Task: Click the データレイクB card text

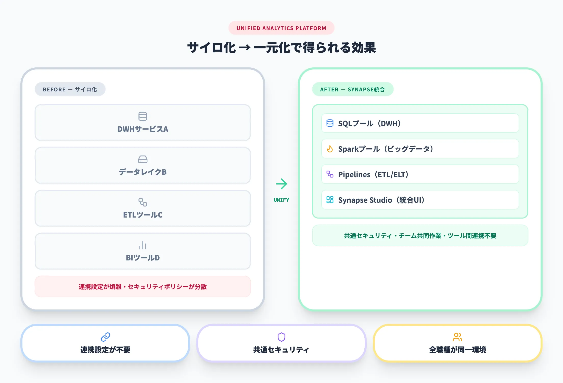Action: [x=143, y=172]
